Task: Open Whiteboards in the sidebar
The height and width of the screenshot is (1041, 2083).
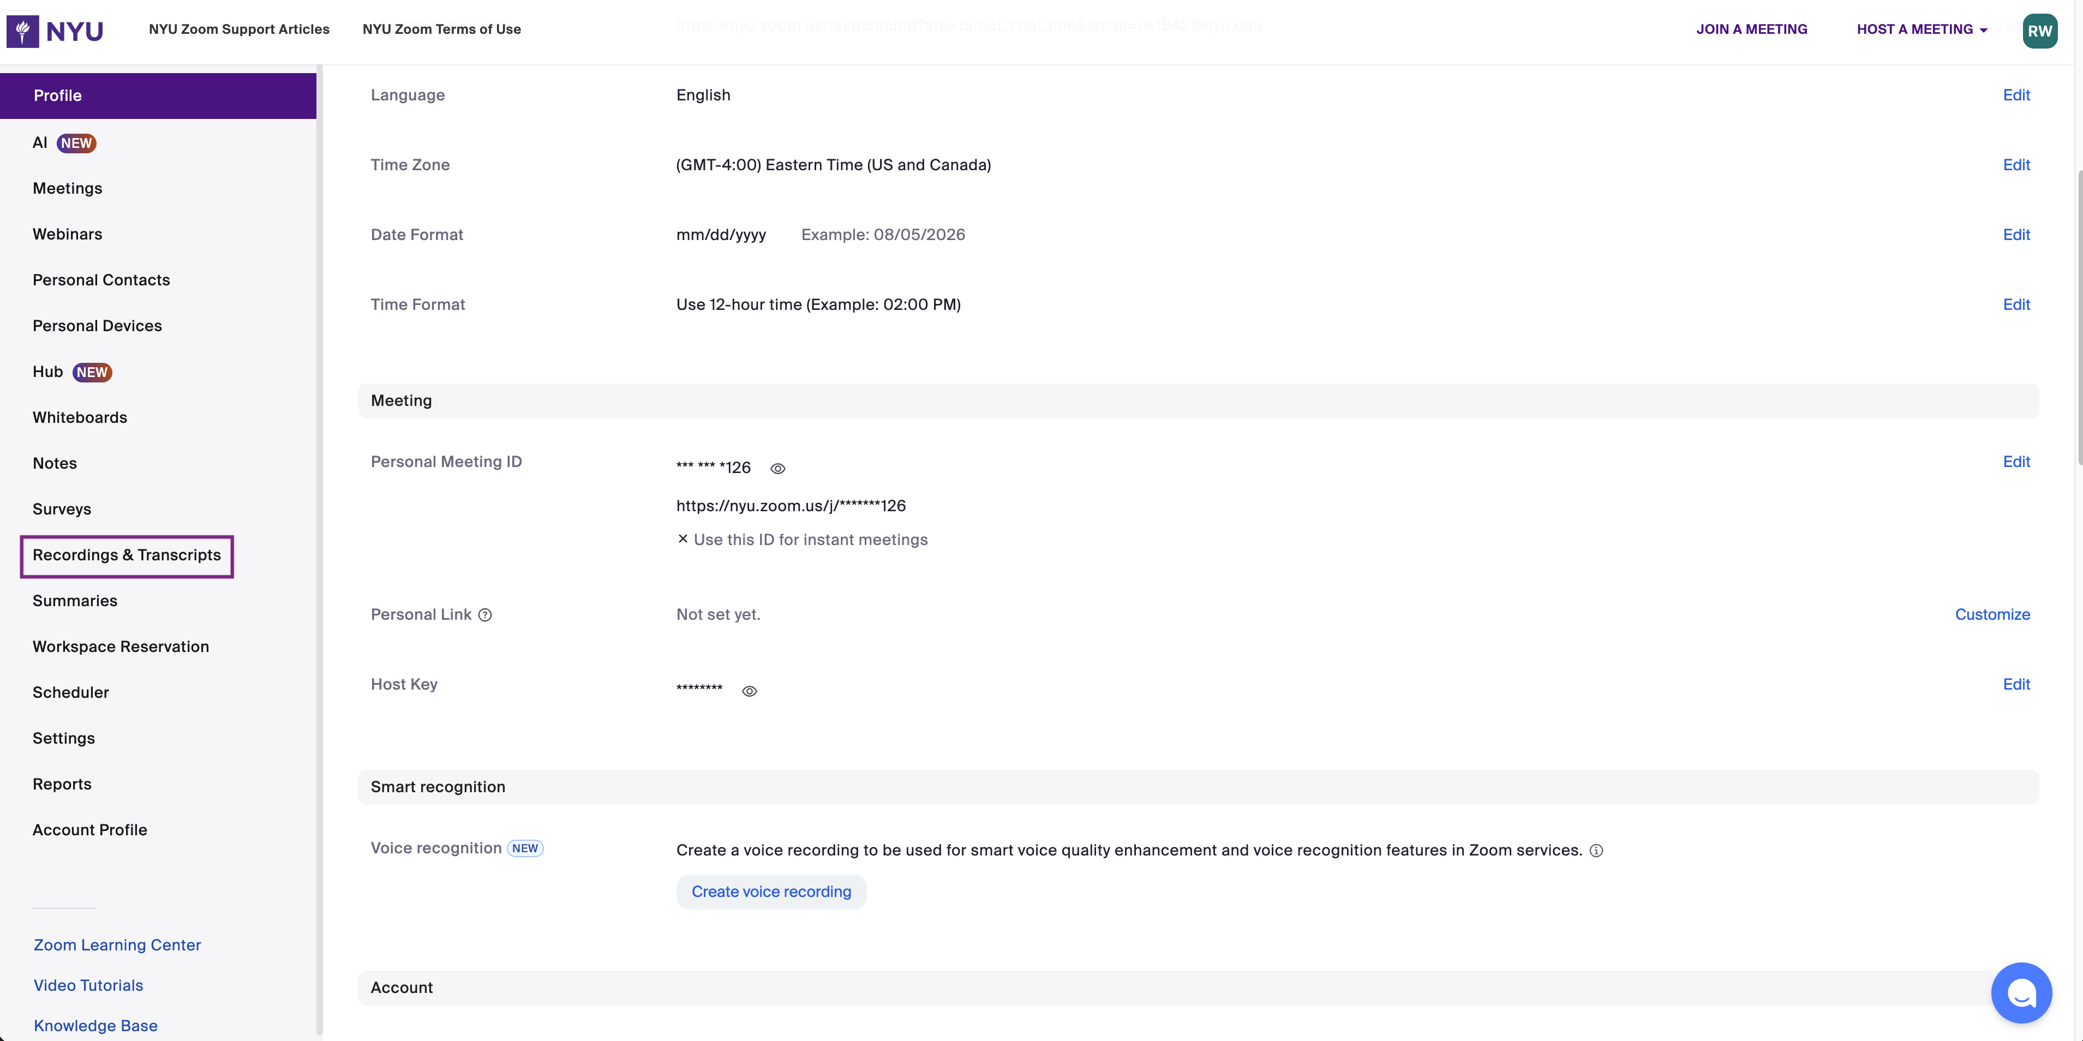Action: [x=79, y=417]
